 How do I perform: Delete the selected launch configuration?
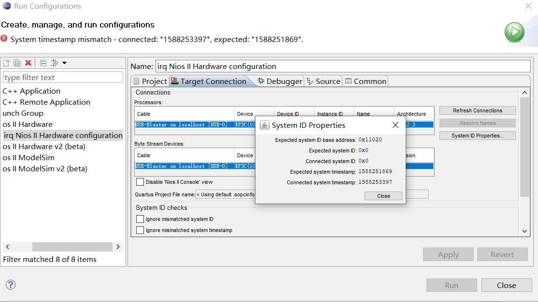(x=28, y=63)
